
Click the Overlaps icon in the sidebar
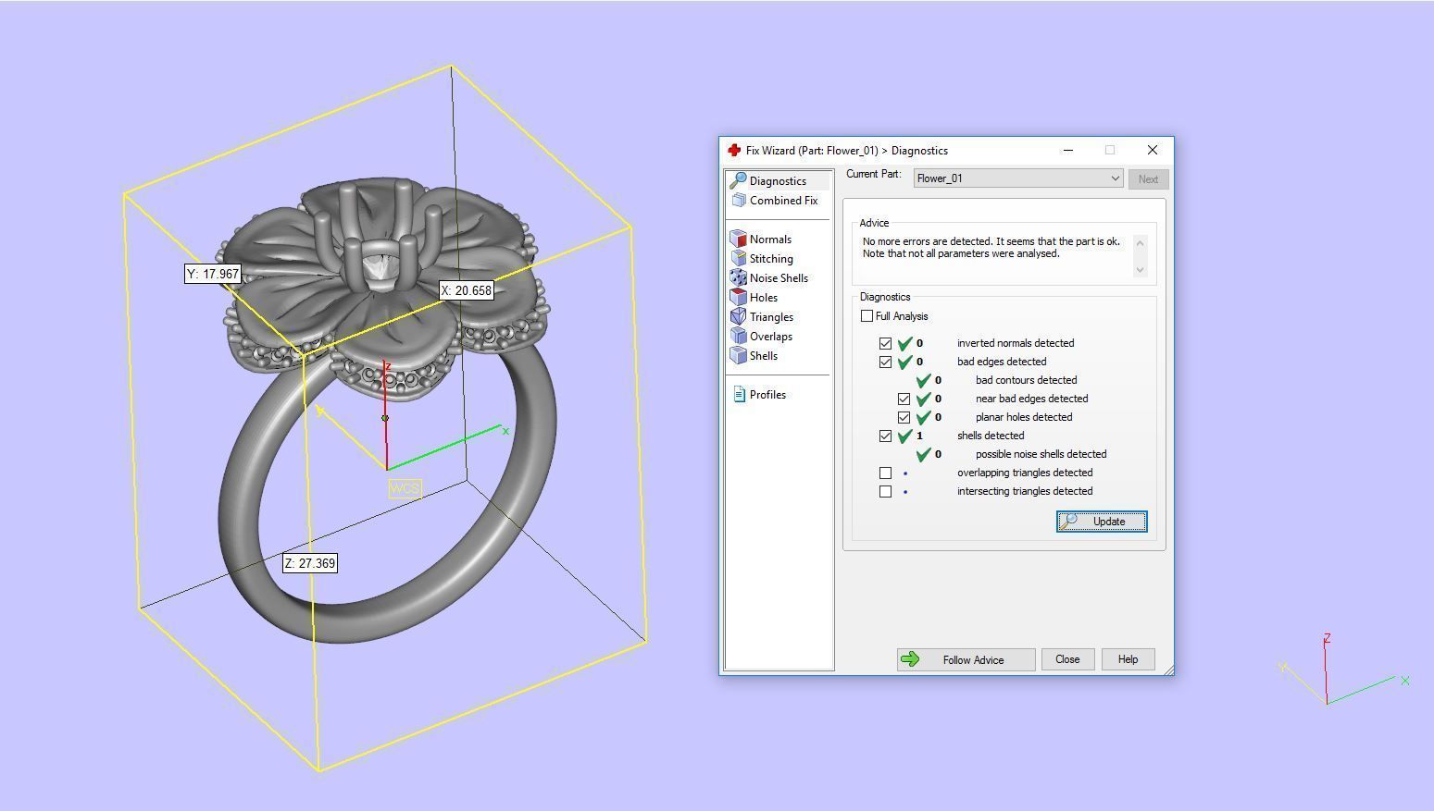pos(738,337)
